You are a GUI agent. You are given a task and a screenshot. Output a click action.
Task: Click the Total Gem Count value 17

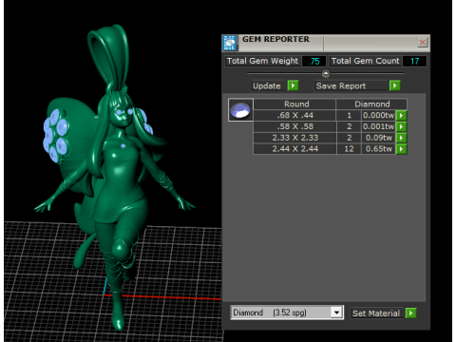click(x=414, y=61)
